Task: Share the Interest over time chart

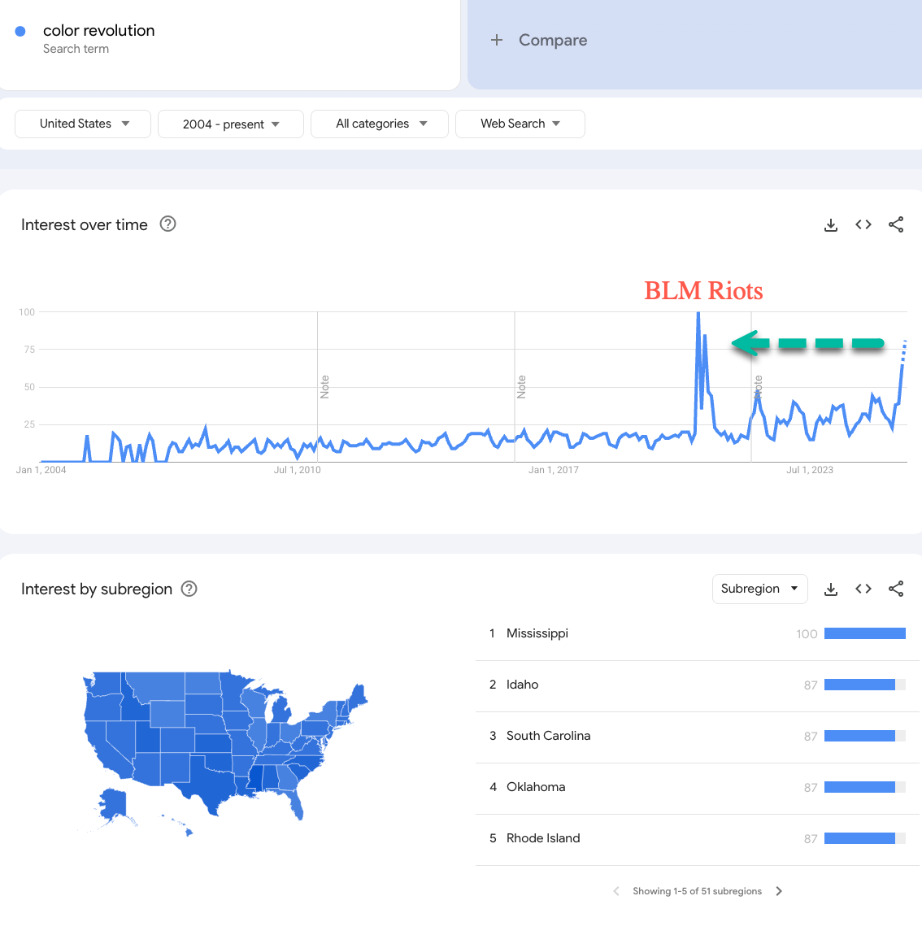Action: (896, 225)
